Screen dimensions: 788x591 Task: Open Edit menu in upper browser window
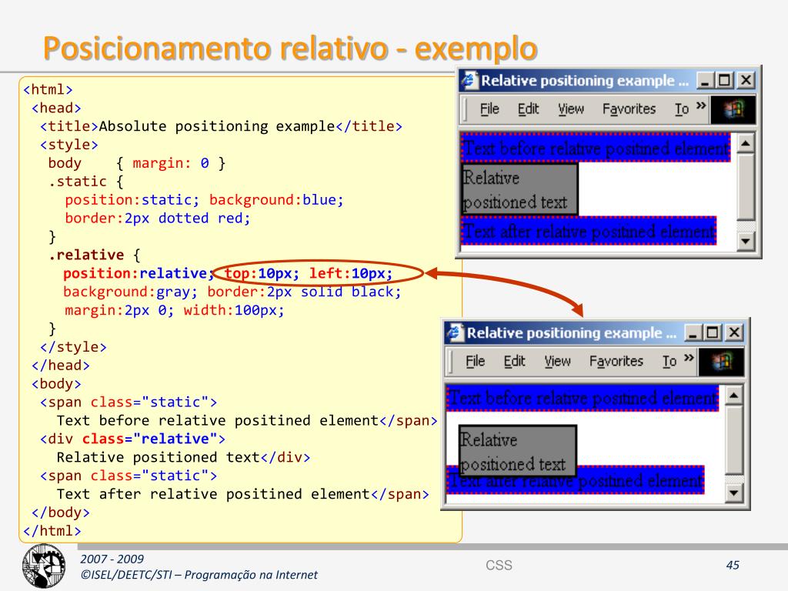[x=528, y=109]
